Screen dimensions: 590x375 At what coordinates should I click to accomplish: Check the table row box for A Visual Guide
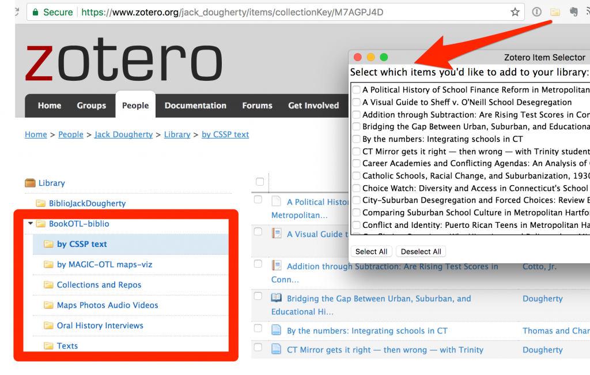(x=258, y=231)
